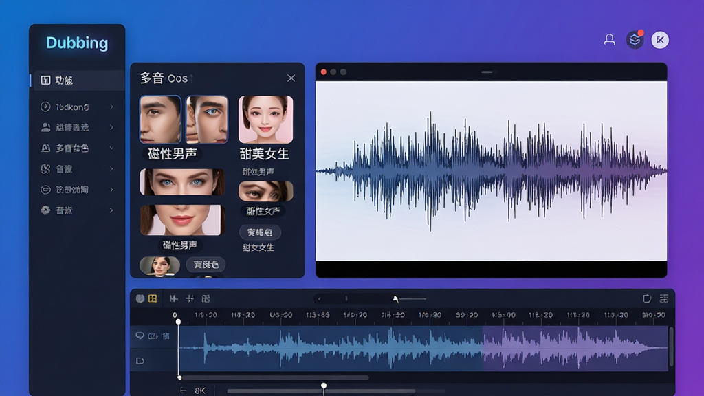
Task: Click the 8K label at timeline bottom
Action: click(x=200, y=390)
